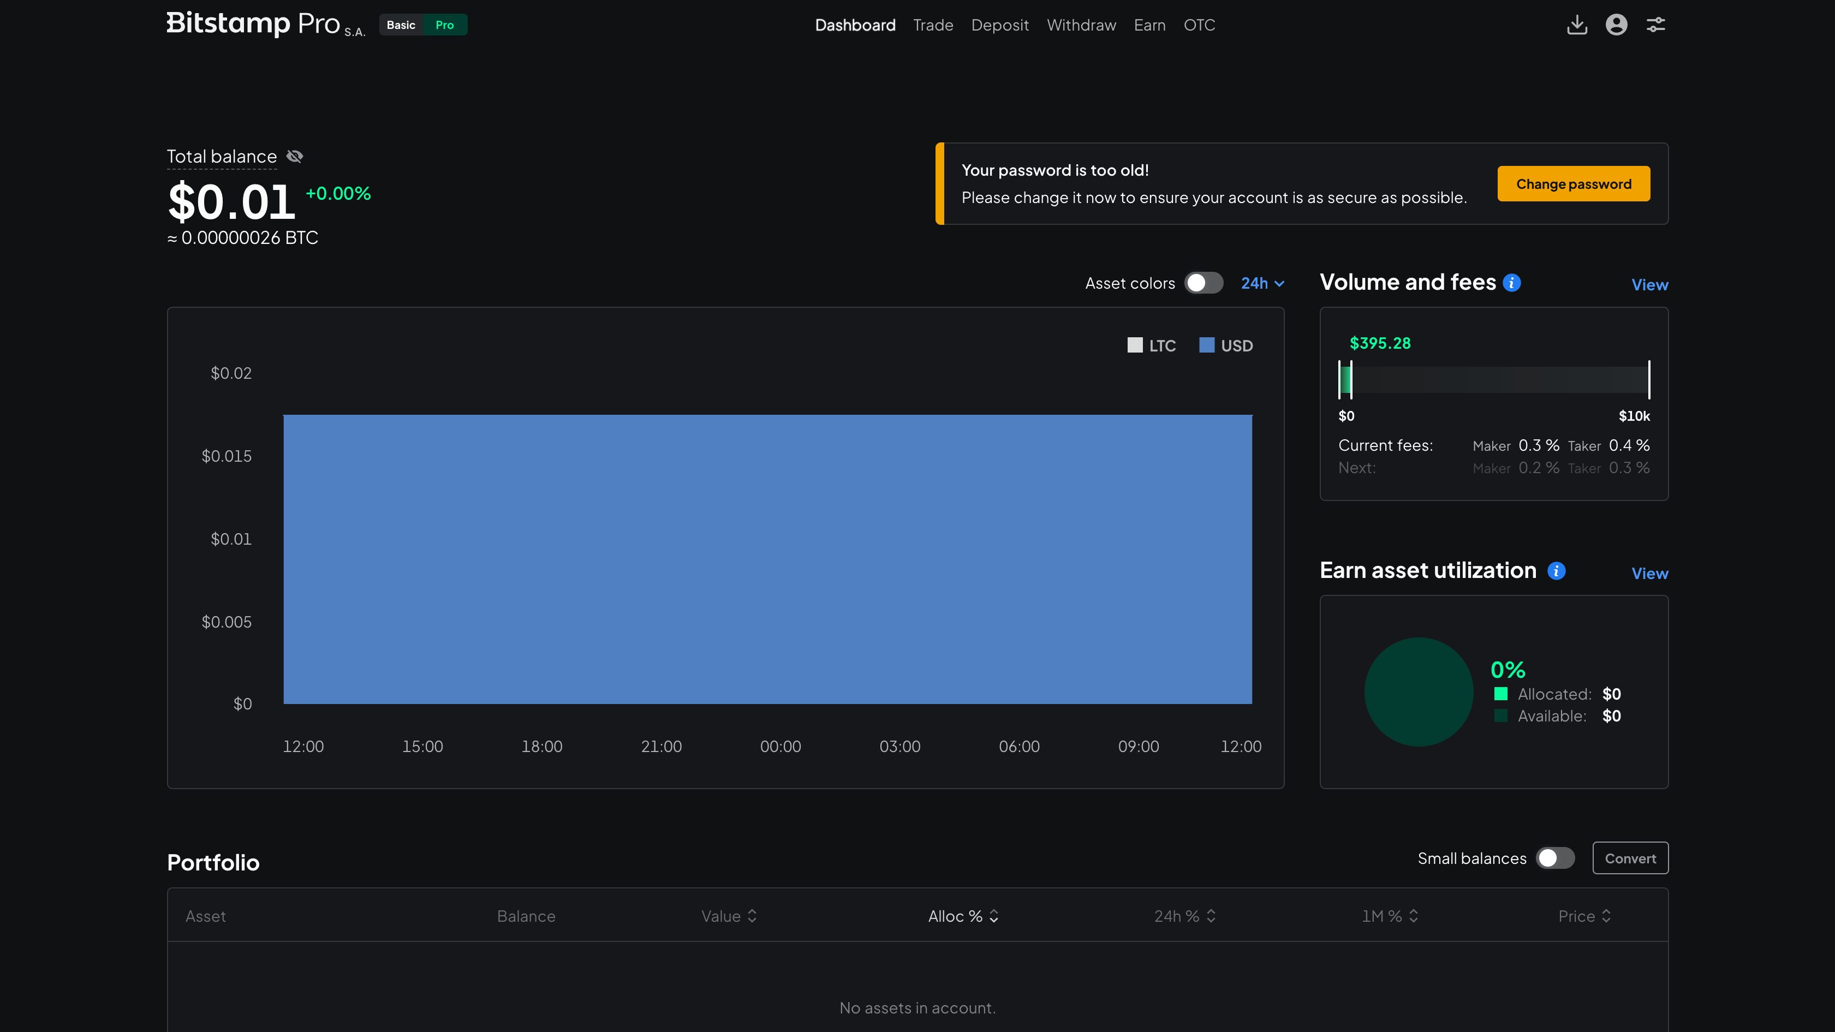
Task: Hide total balance with eye icon
Action: [295, 156]
